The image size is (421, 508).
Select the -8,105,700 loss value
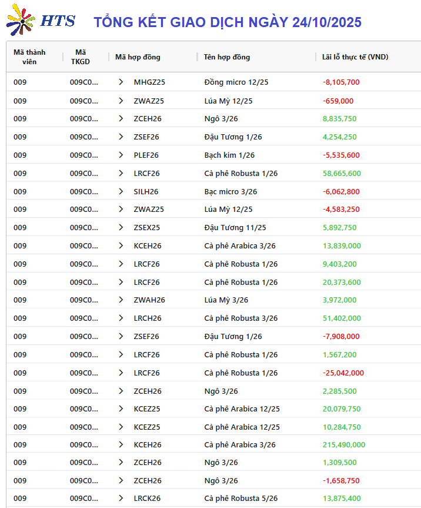[341, 82]
